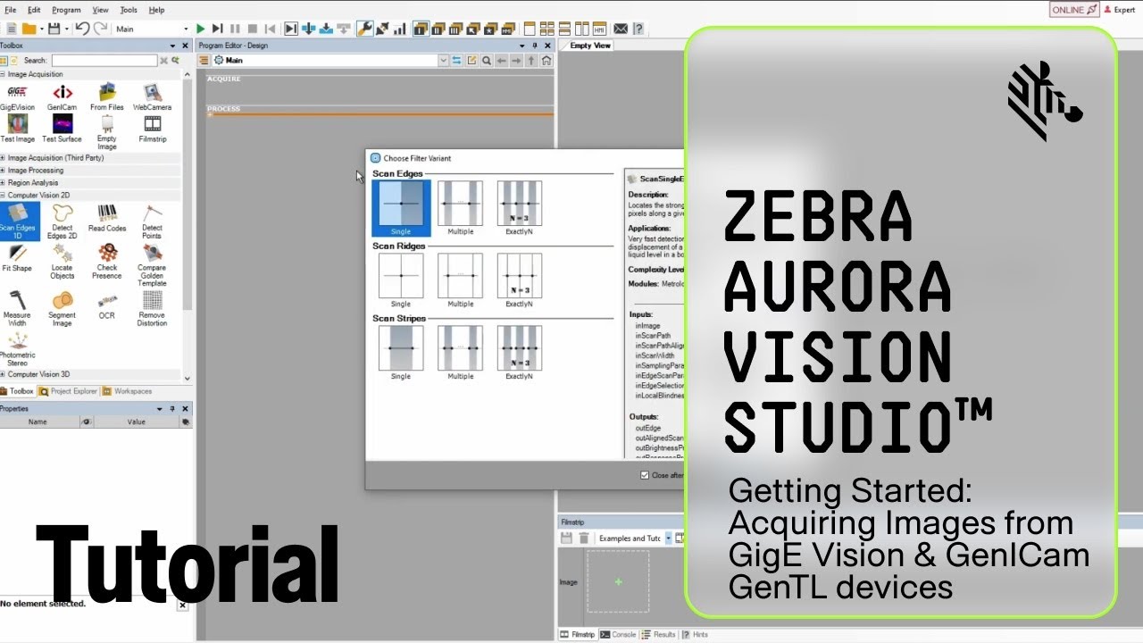Run the program with the green play button

(201, 29)
